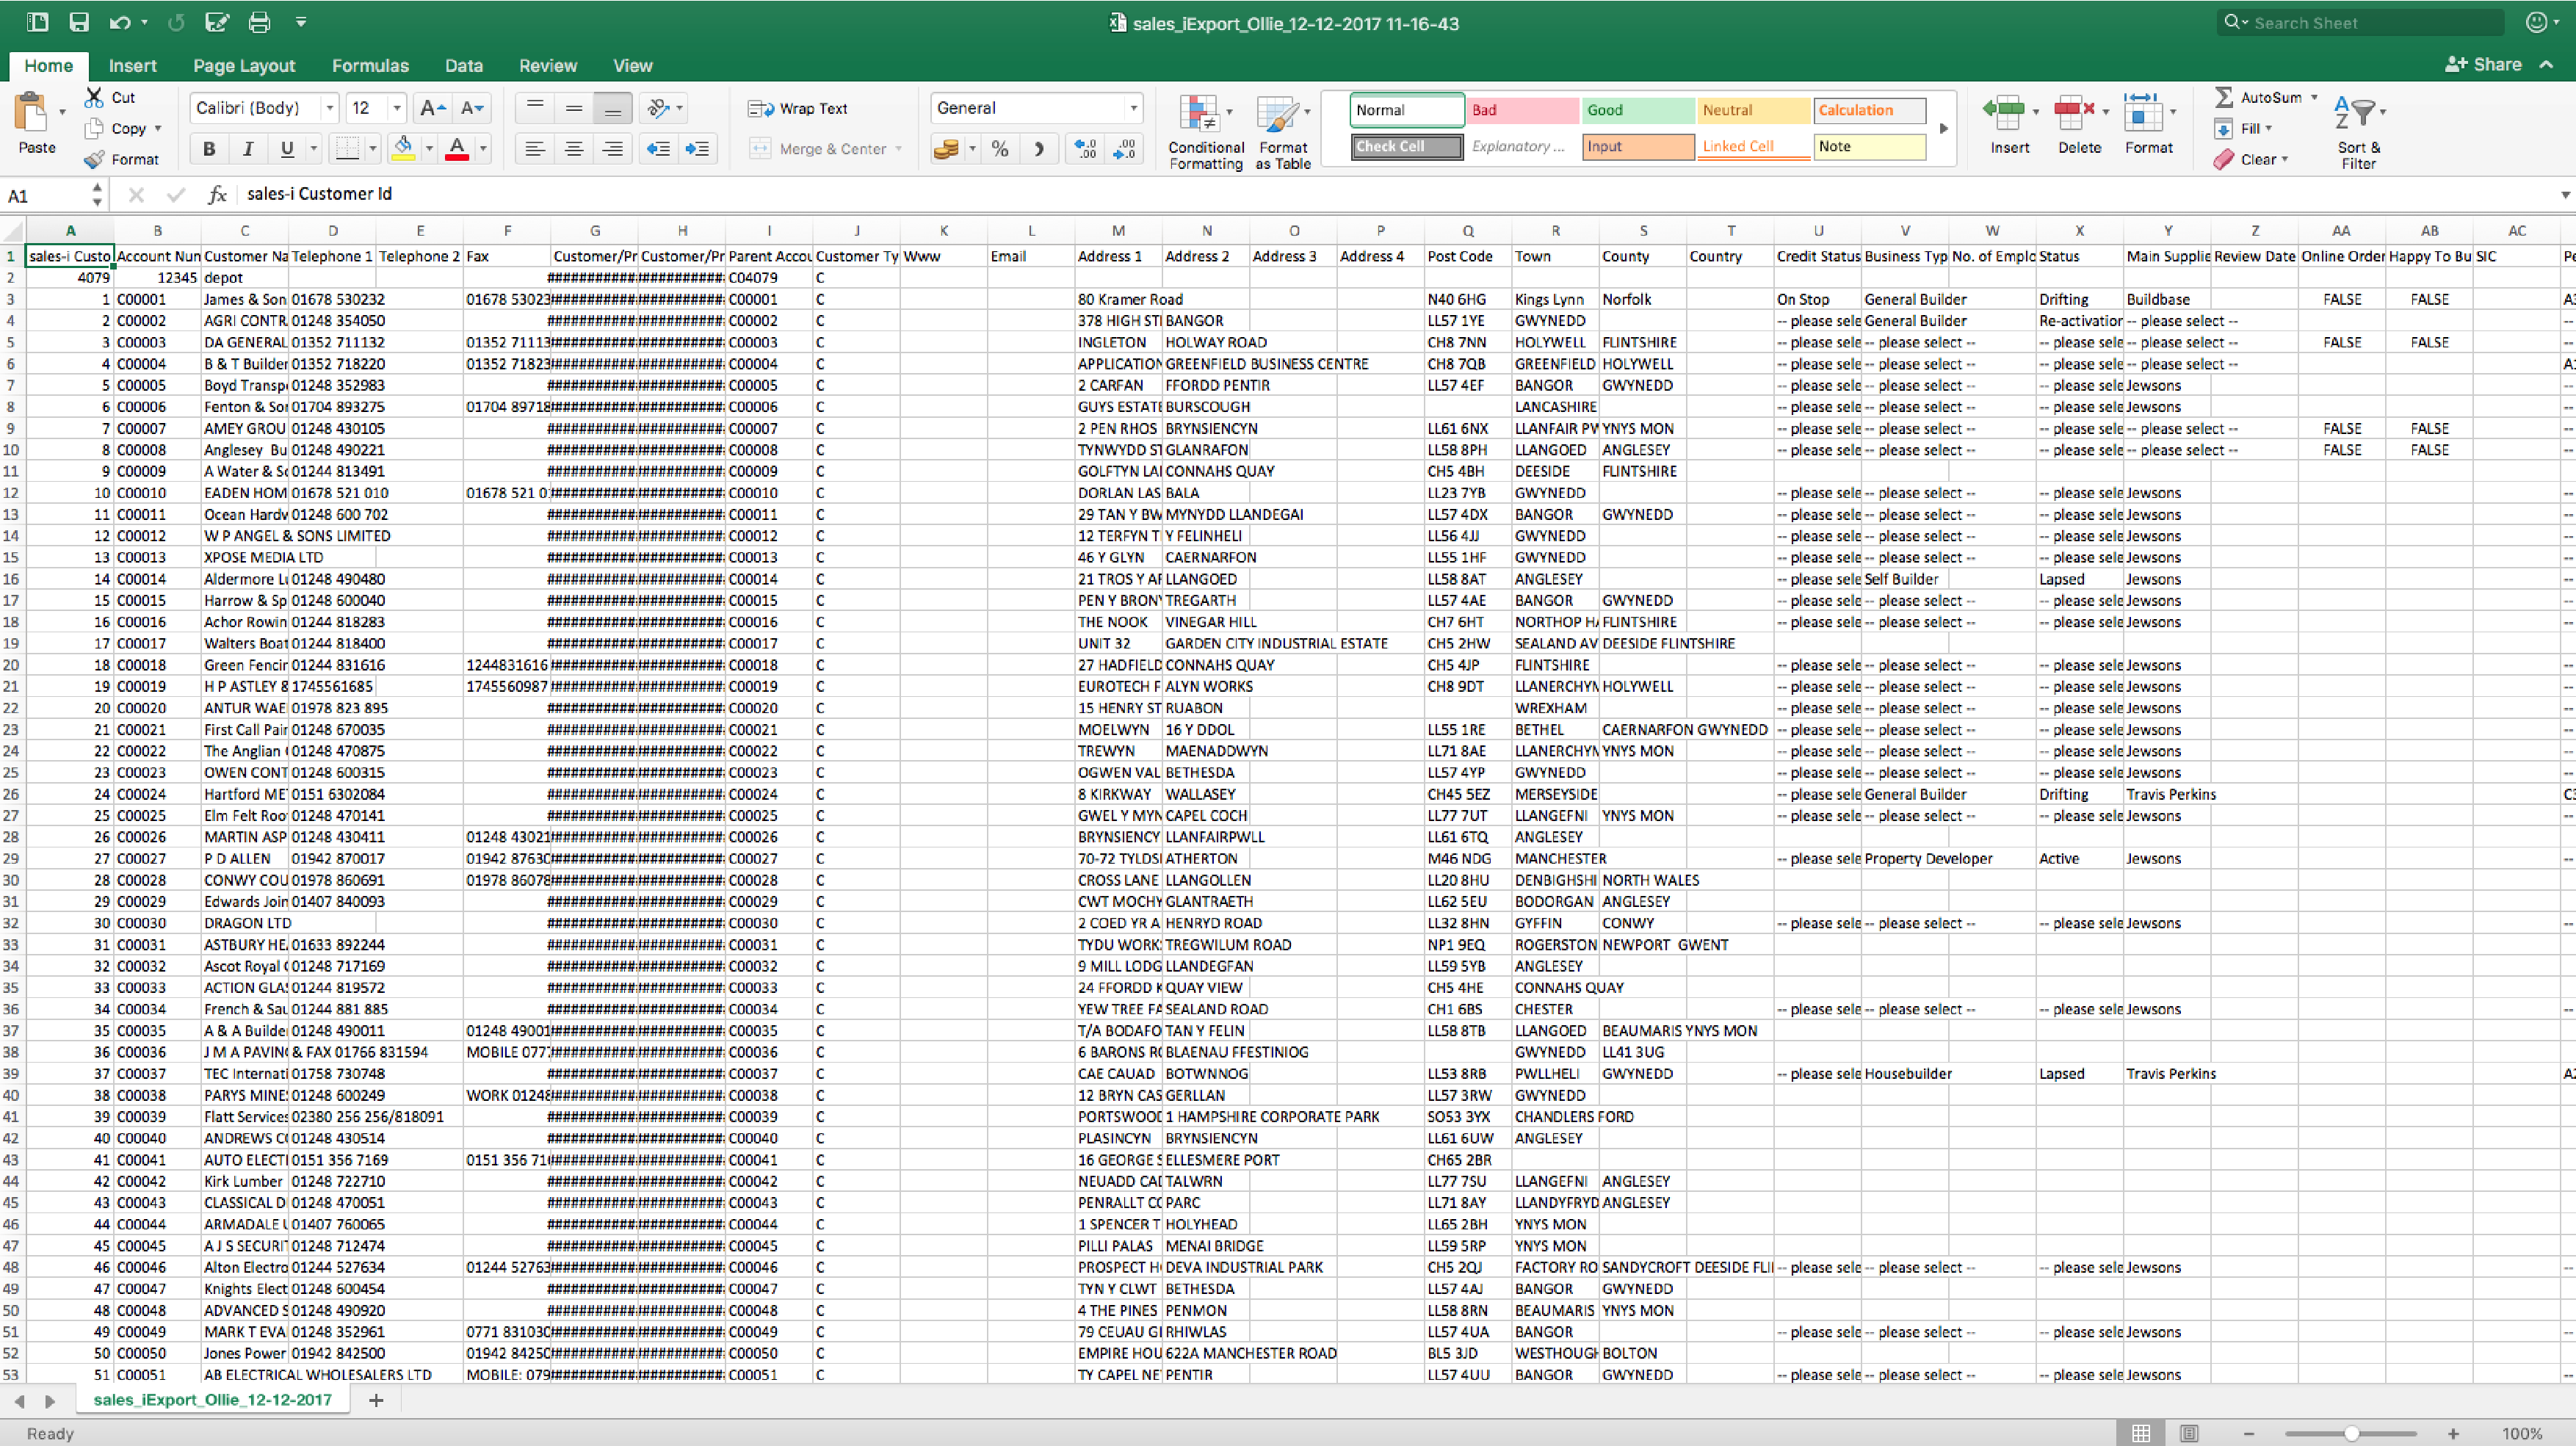This screenshot has height=1446, width=2576.
Task: Click the Name Box showing A1
Action: pos(47,195)
